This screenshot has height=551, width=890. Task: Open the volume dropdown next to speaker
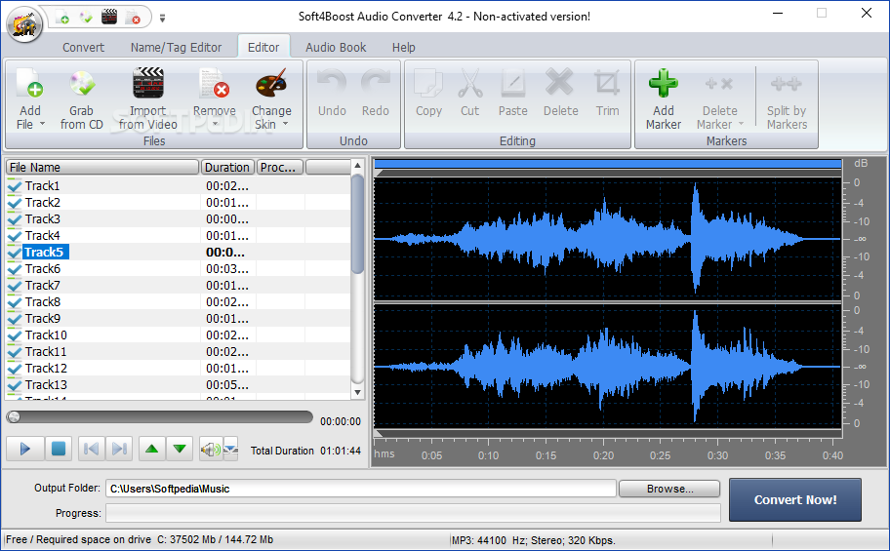click(230, 449)
